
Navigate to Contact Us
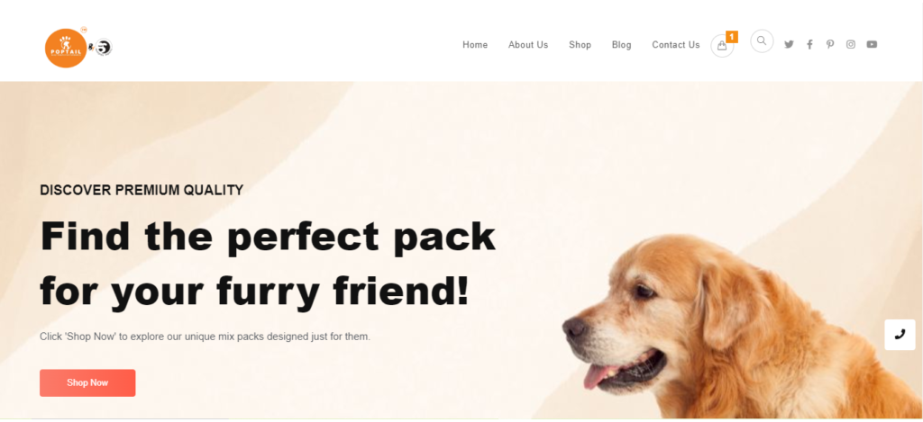point(676,45)
